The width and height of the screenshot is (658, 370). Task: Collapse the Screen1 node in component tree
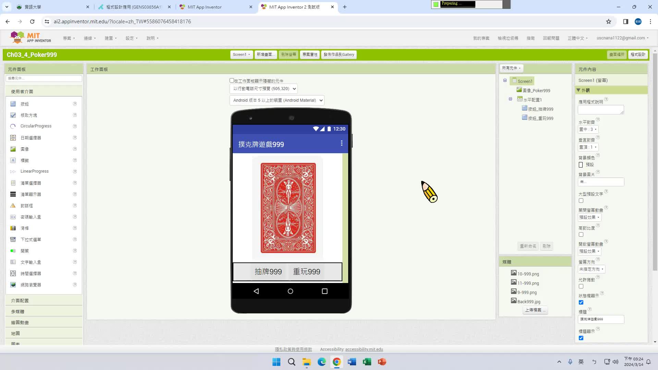[x=505, y=81]
